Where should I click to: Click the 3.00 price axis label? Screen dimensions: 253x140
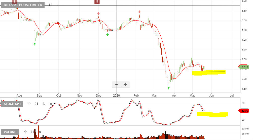click(244, 59)
